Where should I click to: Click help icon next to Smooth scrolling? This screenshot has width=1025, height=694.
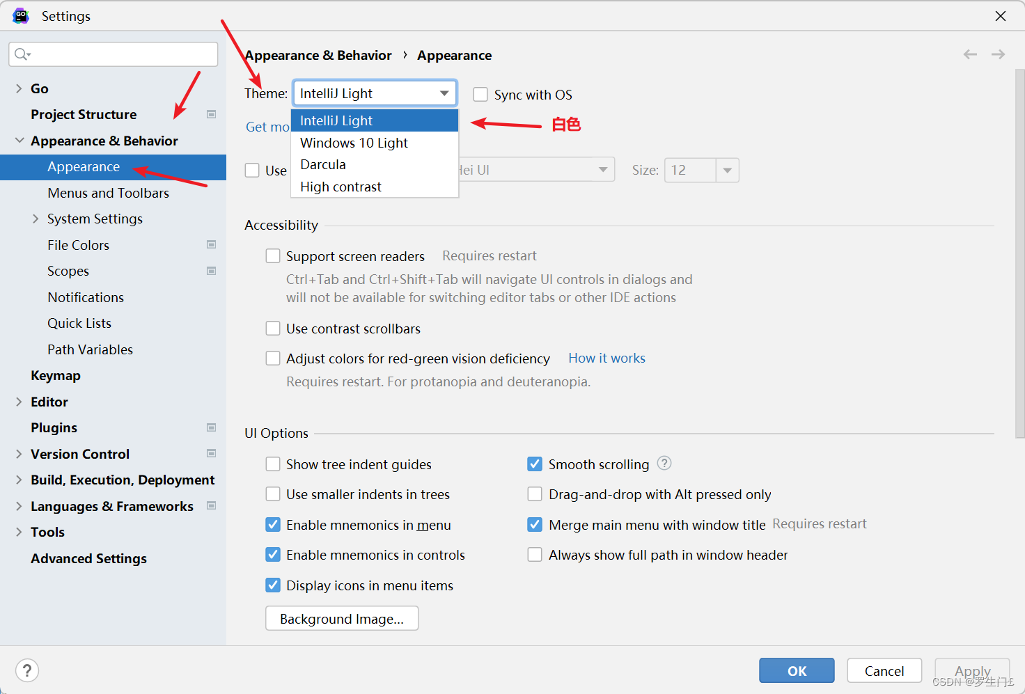click(x=664, y=463)
